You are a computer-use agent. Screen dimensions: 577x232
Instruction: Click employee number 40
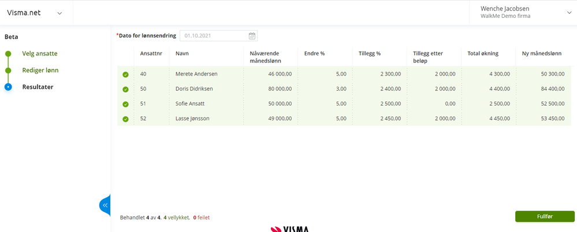(x=143, y=74)
